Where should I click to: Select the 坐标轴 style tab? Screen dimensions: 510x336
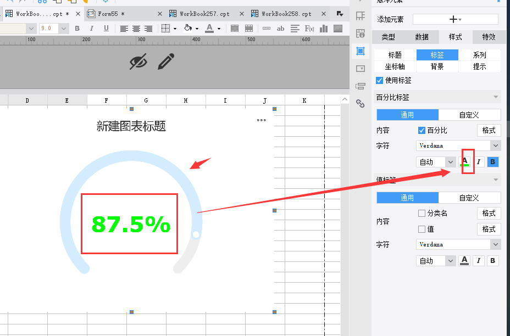(395, 66)
